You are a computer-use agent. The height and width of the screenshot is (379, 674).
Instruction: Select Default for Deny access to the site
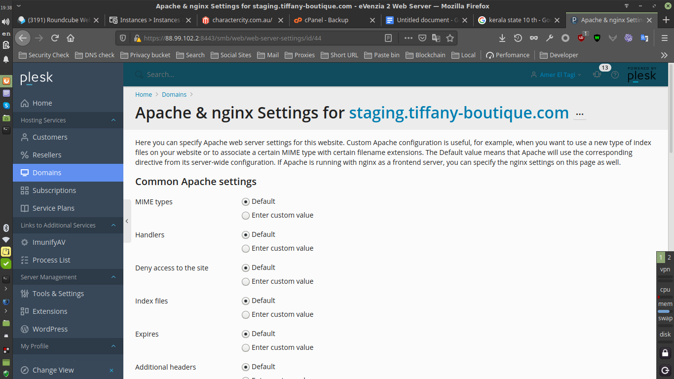click(246, 268)
